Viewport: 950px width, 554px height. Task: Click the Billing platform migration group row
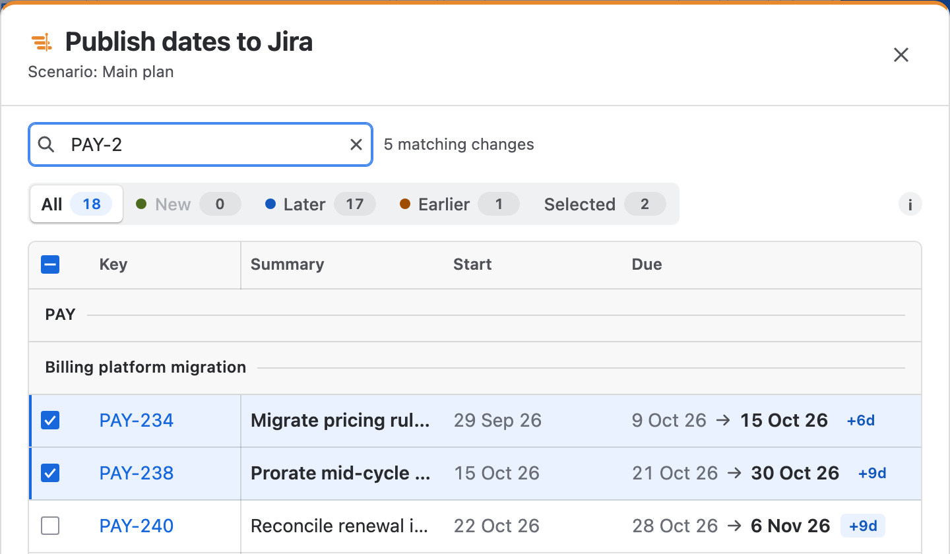tap(475, 367)
